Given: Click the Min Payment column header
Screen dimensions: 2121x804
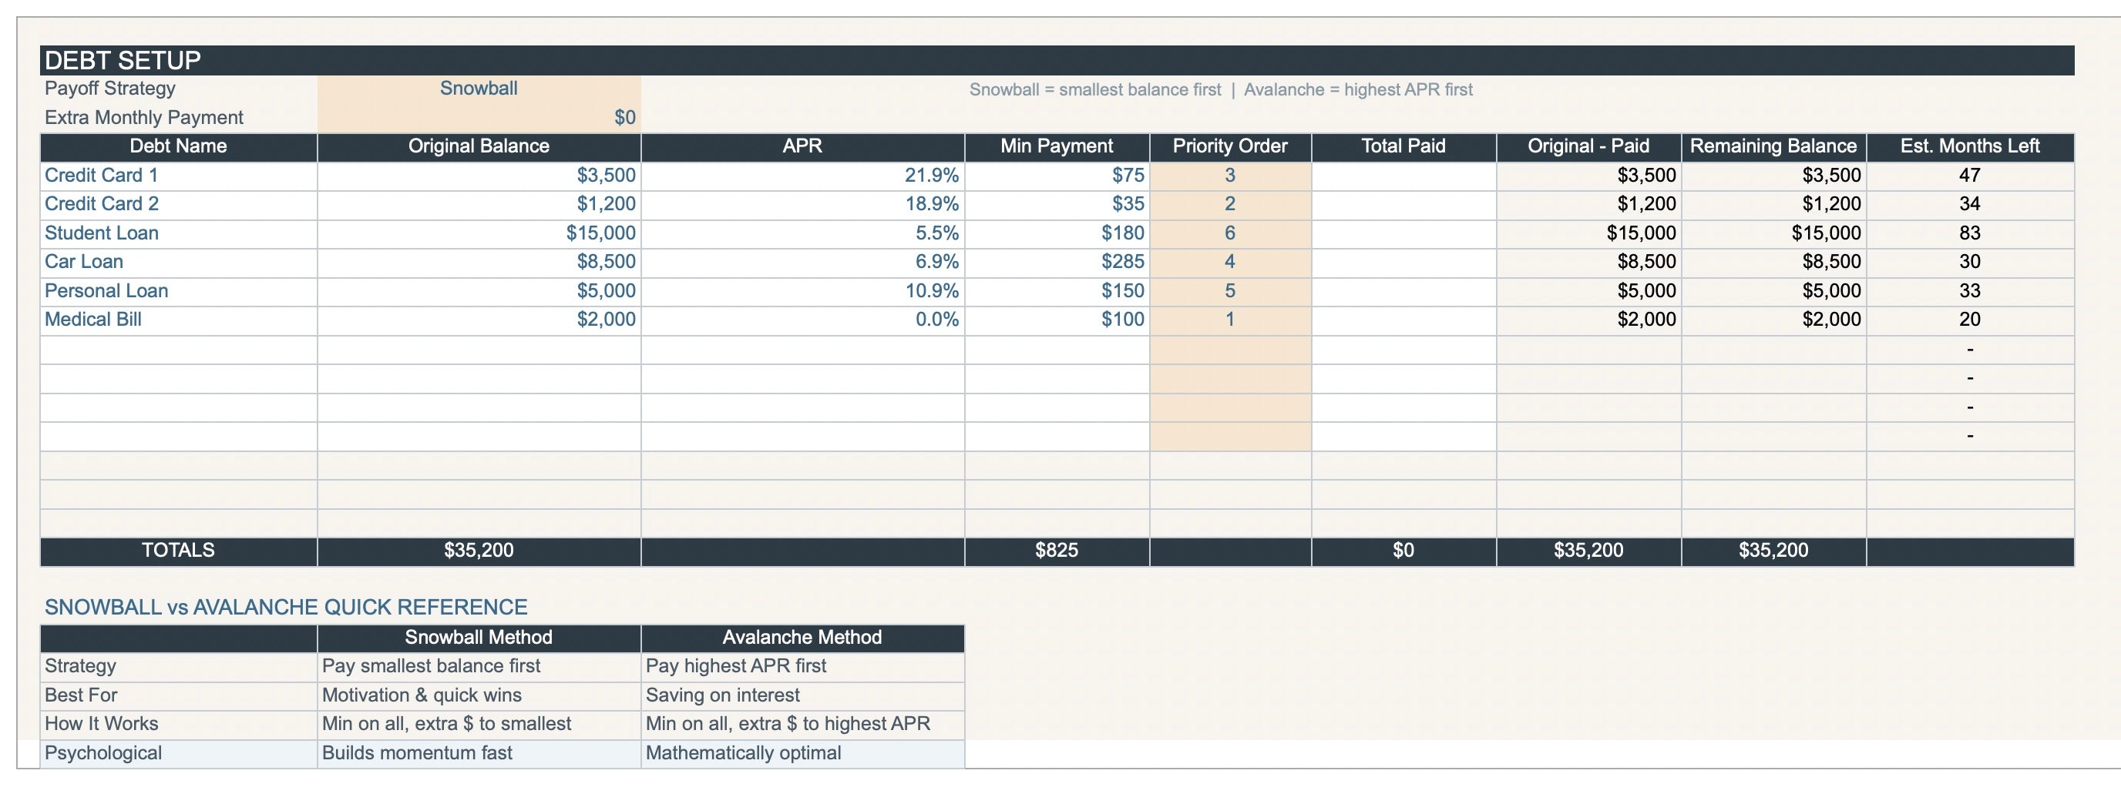Looking at the screenshot, I should (x=1057, y=147).
